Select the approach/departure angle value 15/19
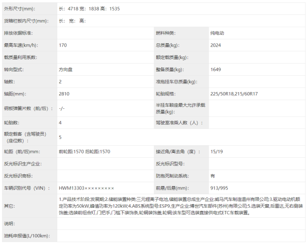 click(x=216, y=152)
